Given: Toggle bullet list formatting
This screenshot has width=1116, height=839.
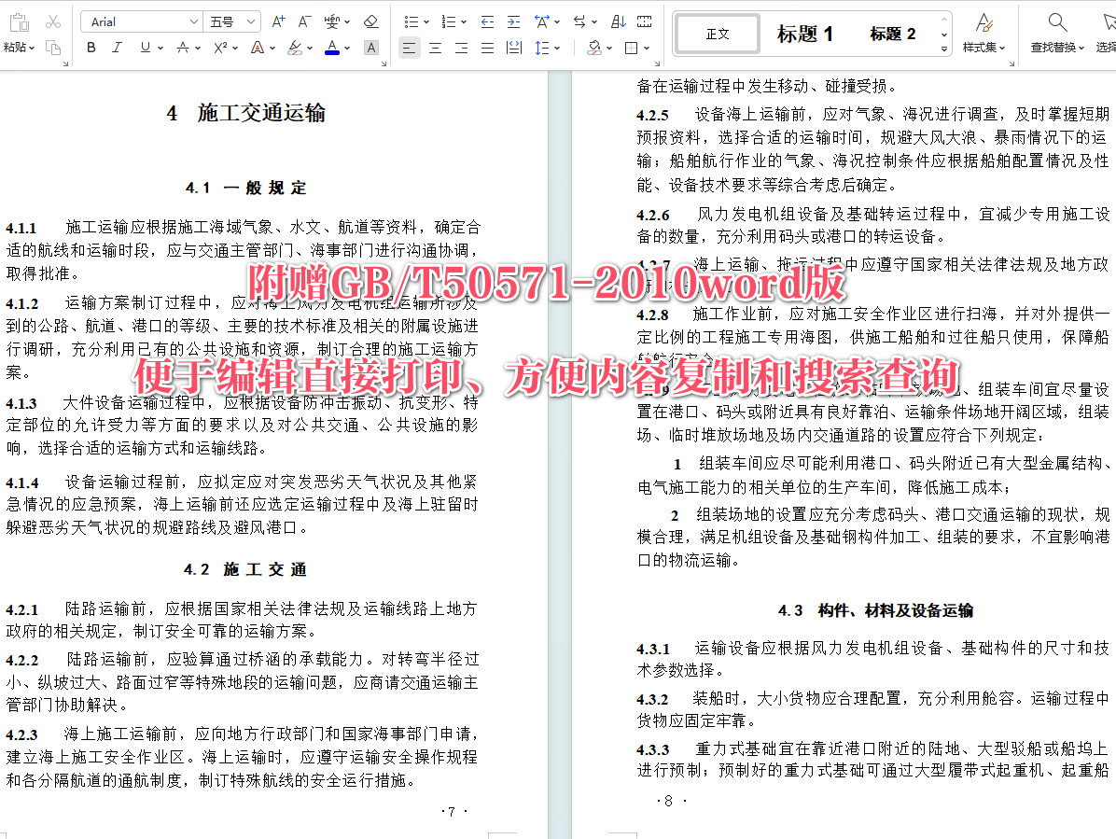Looking at the screenshot, I should click(412, 21).
